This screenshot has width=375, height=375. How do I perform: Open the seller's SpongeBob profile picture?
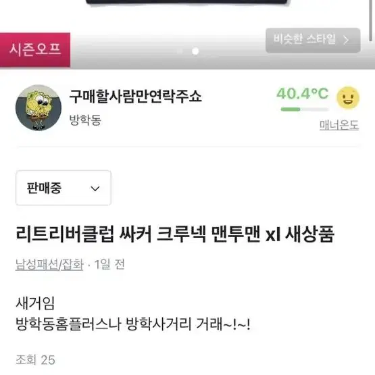39,107
